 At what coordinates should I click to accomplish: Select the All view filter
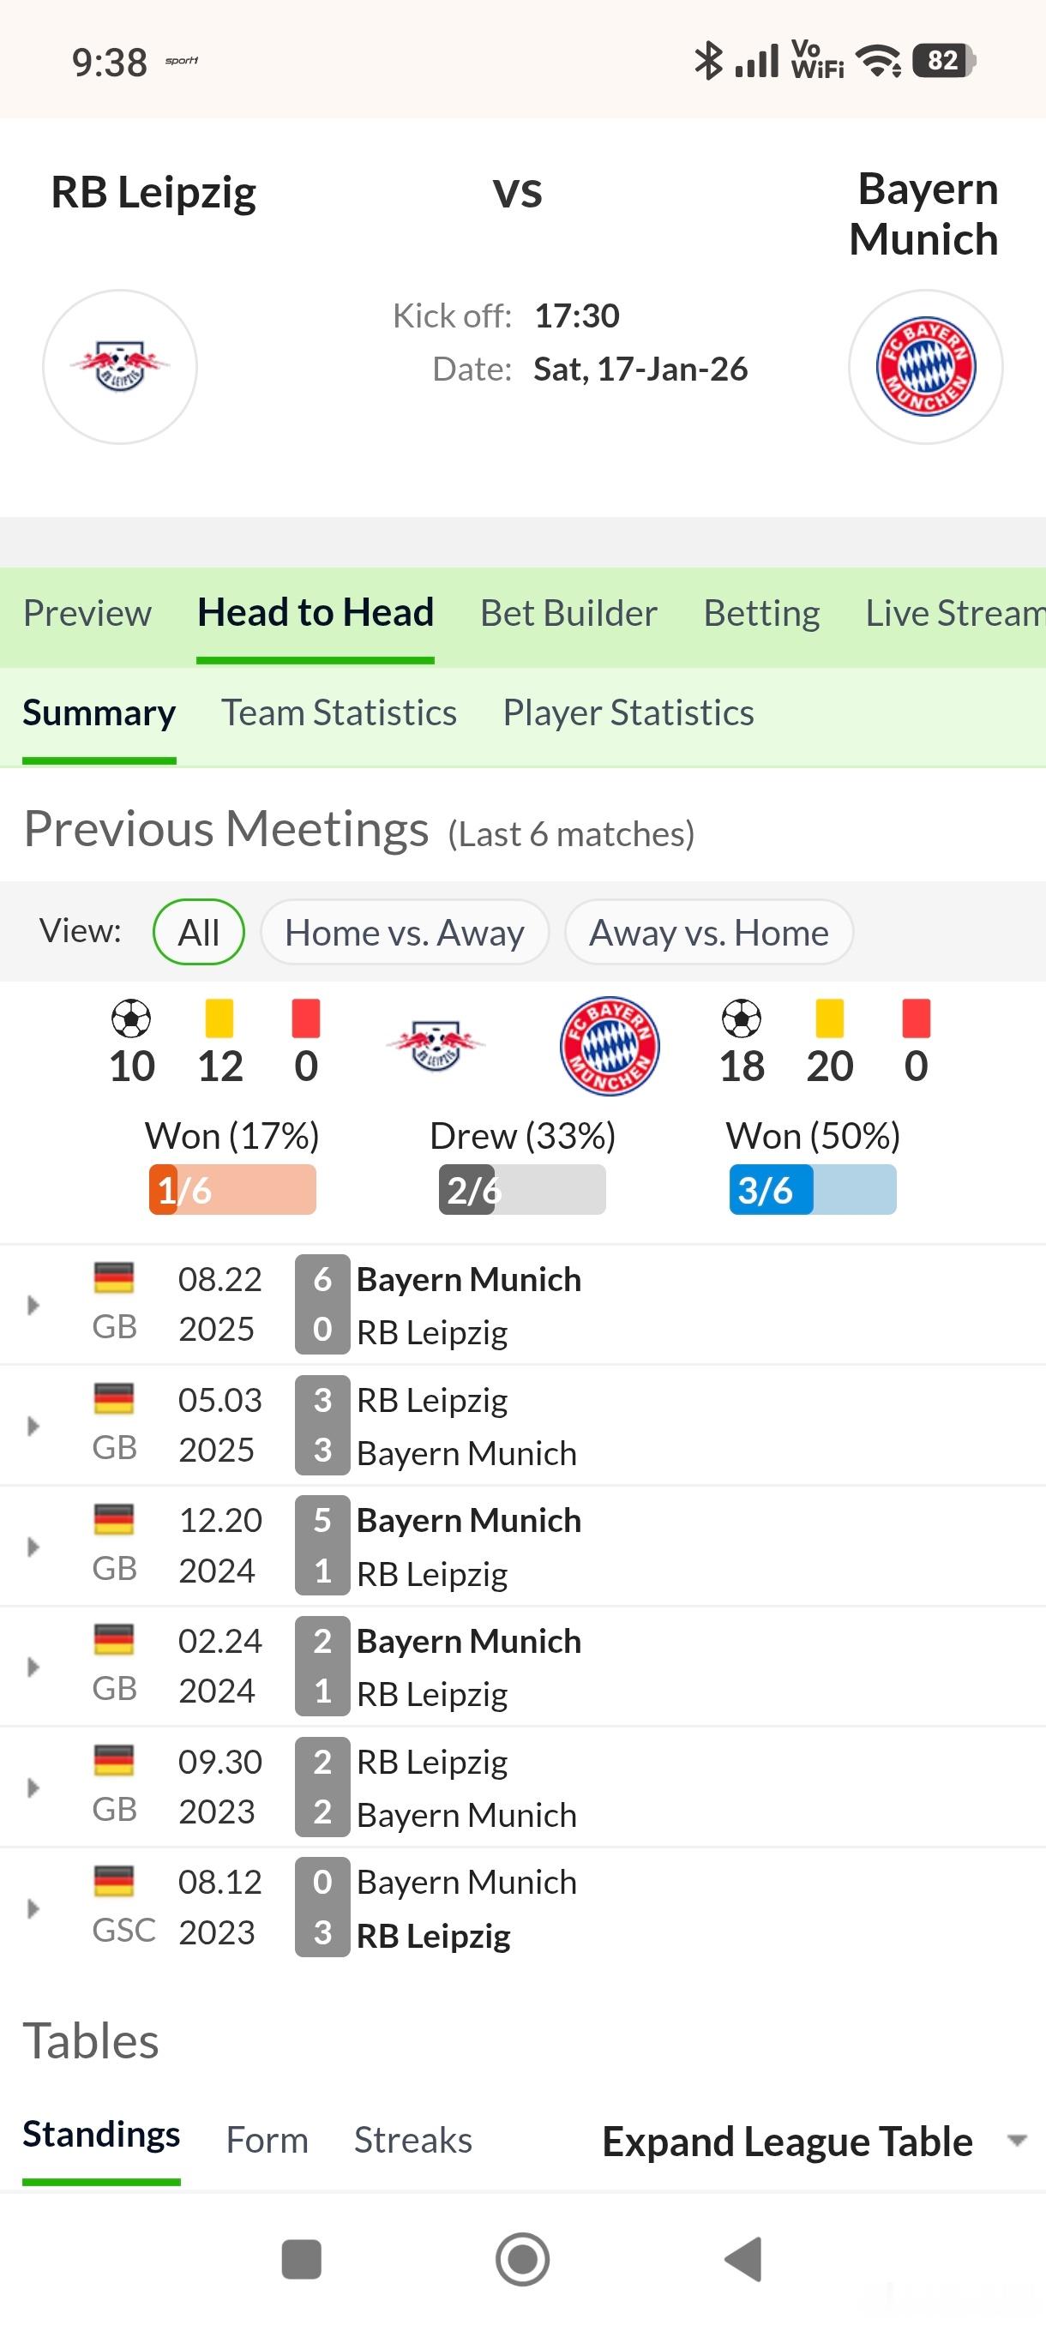tap(199, 933)
